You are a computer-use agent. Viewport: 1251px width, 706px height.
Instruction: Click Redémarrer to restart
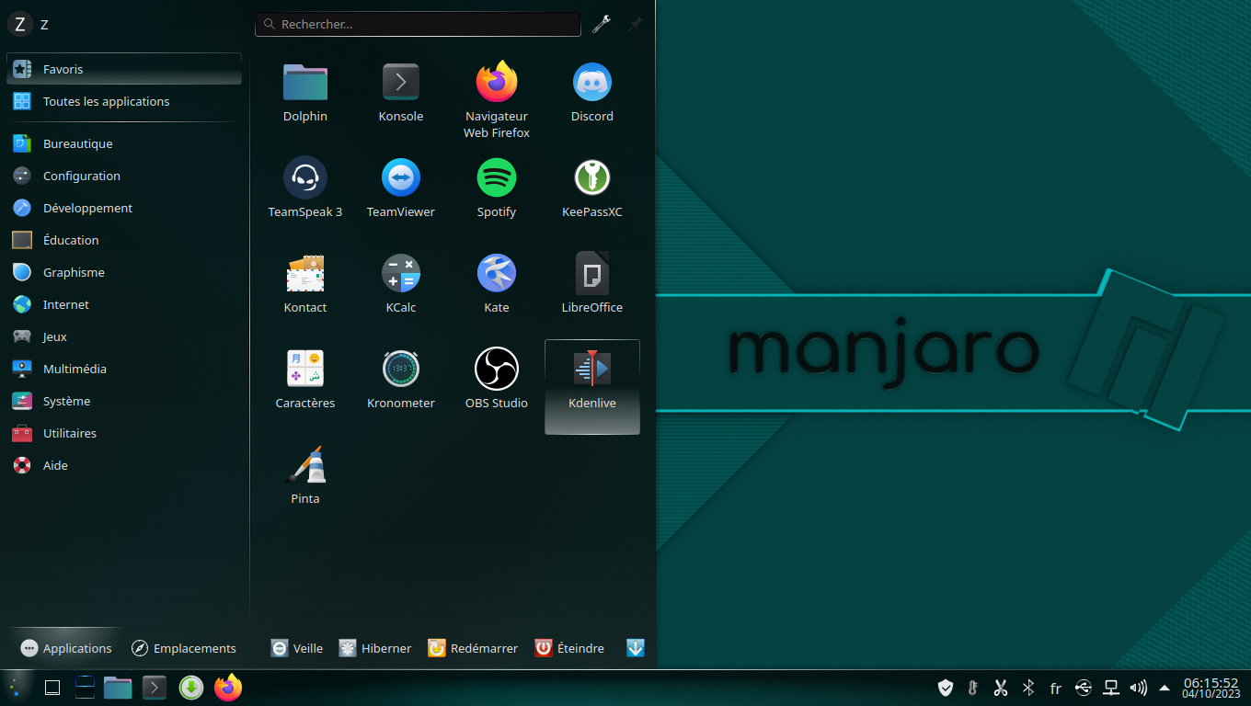pos(473,648)
